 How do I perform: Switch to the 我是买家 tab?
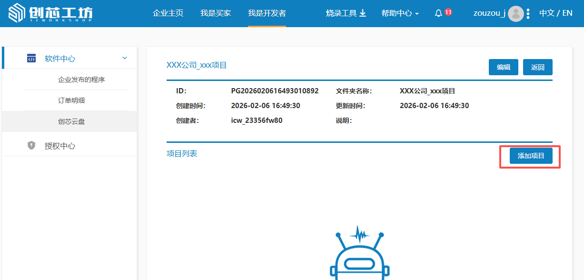pos(216,13)
